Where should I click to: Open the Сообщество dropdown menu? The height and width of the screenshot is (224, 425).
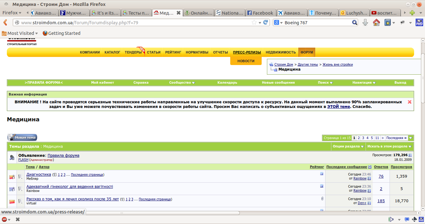point(182,82)
